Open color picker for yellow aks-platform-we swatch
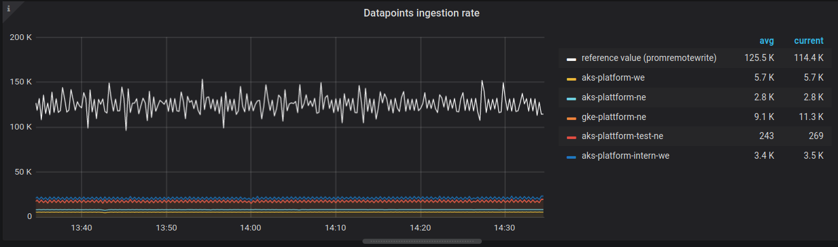Viewport: 838px width, 247px height. tap(571, 78)
